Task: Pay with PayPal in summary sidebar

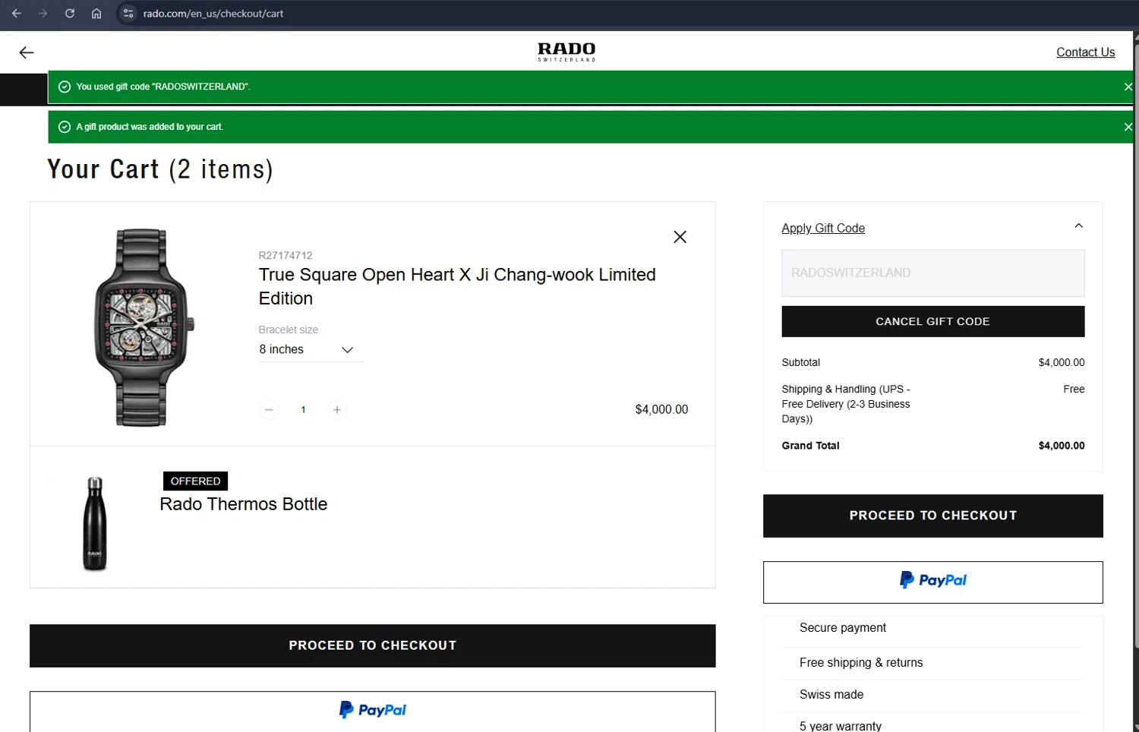Action: [933, 582]
